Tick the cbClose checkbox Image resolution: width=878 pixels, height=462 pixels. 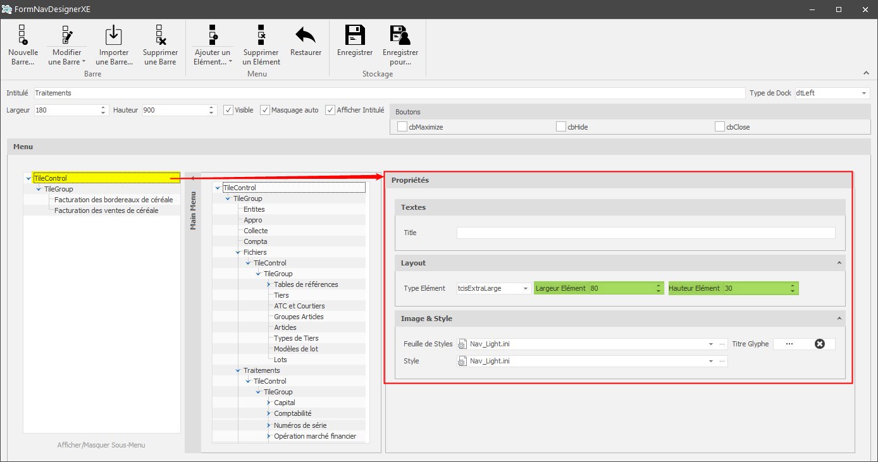pos(720,127)
